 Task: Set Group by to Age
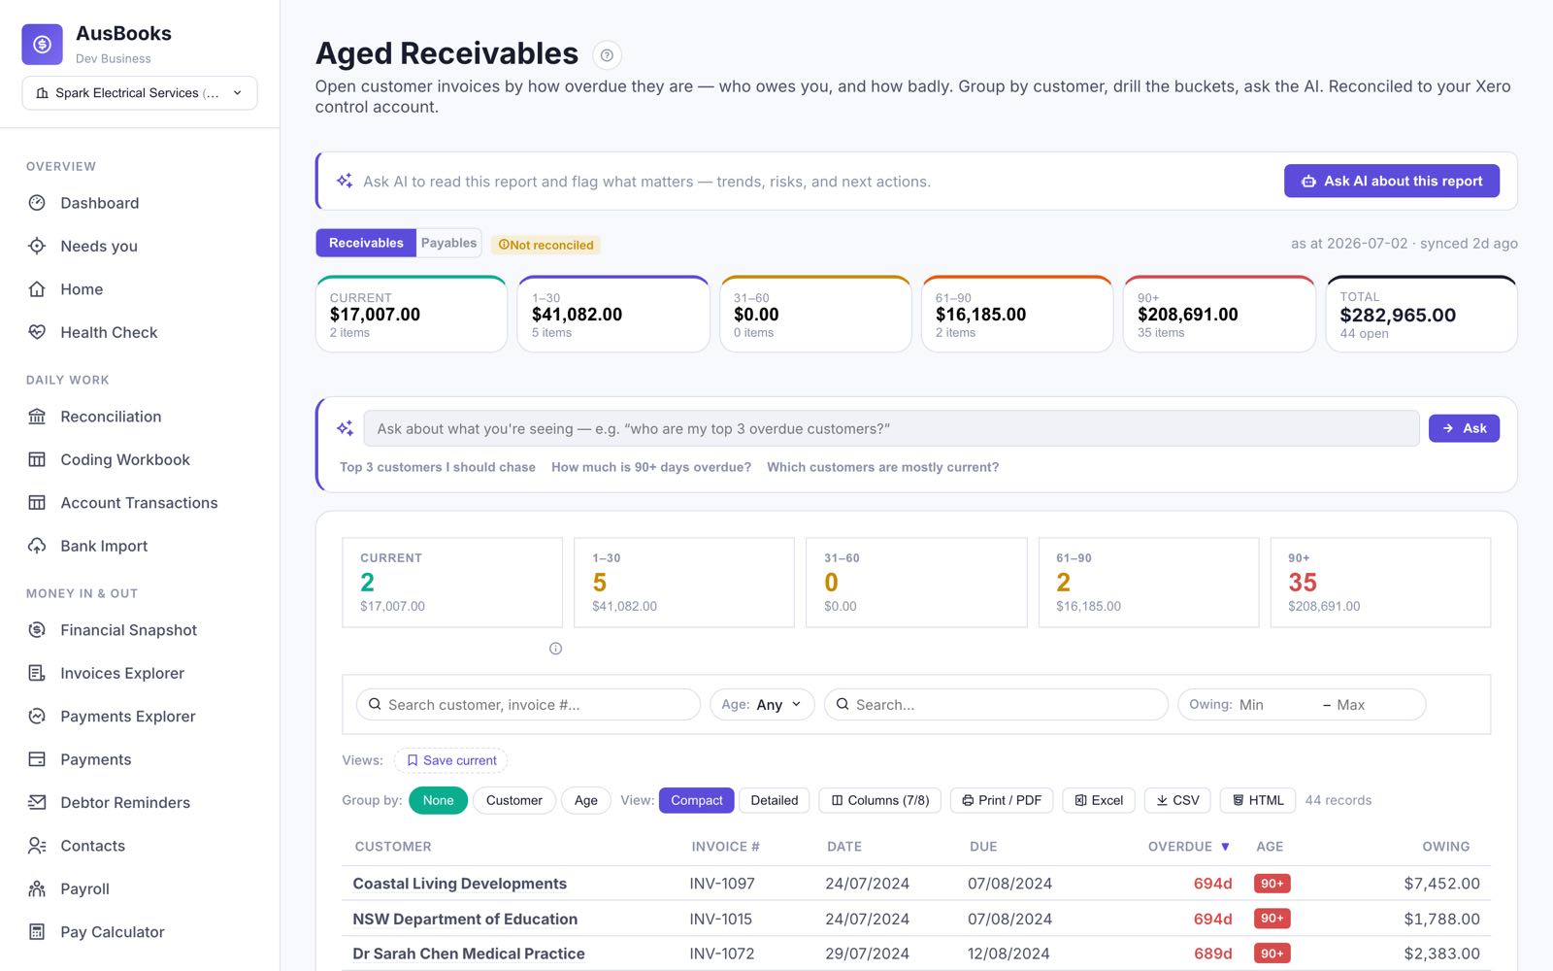585,800
